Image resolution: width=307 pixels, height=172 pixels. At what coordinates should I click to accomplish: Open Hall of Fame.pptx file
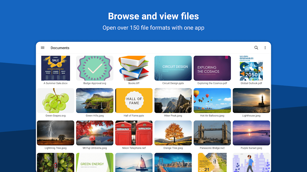pyautogui.click(x=134, y=101)
